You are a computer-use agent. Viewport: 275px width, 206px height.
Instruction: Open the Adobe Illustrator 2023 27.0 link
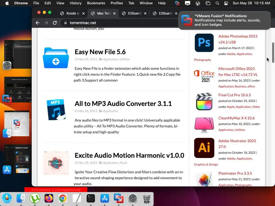click(x=237, y=144)
